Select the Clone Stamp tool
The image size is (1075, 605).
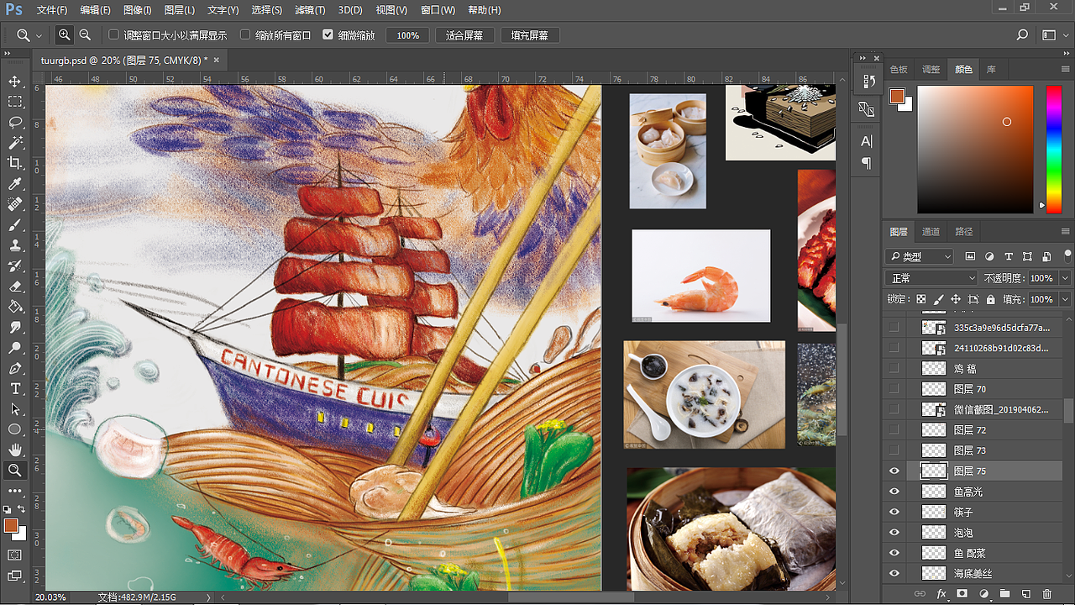(x=14, y=245)
